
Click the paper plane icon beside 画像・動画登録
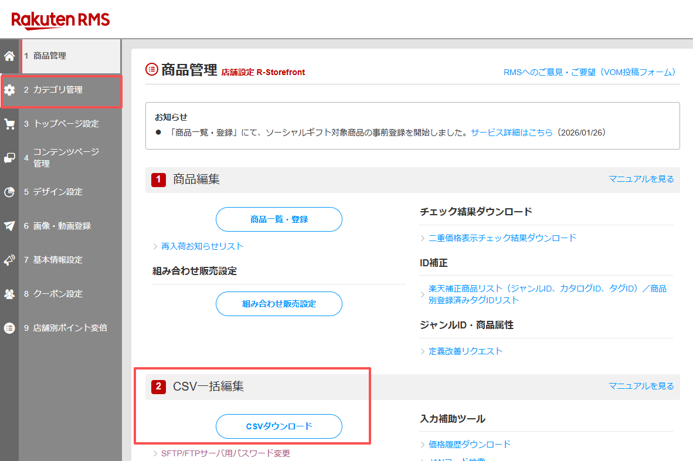coord(9,226)
